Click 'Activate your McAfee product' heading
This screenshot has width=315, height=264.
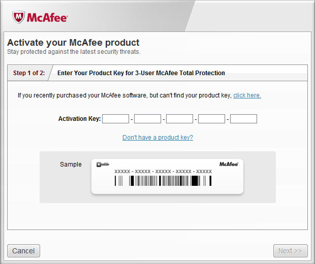pyautogui.click(x=73, y=43)
